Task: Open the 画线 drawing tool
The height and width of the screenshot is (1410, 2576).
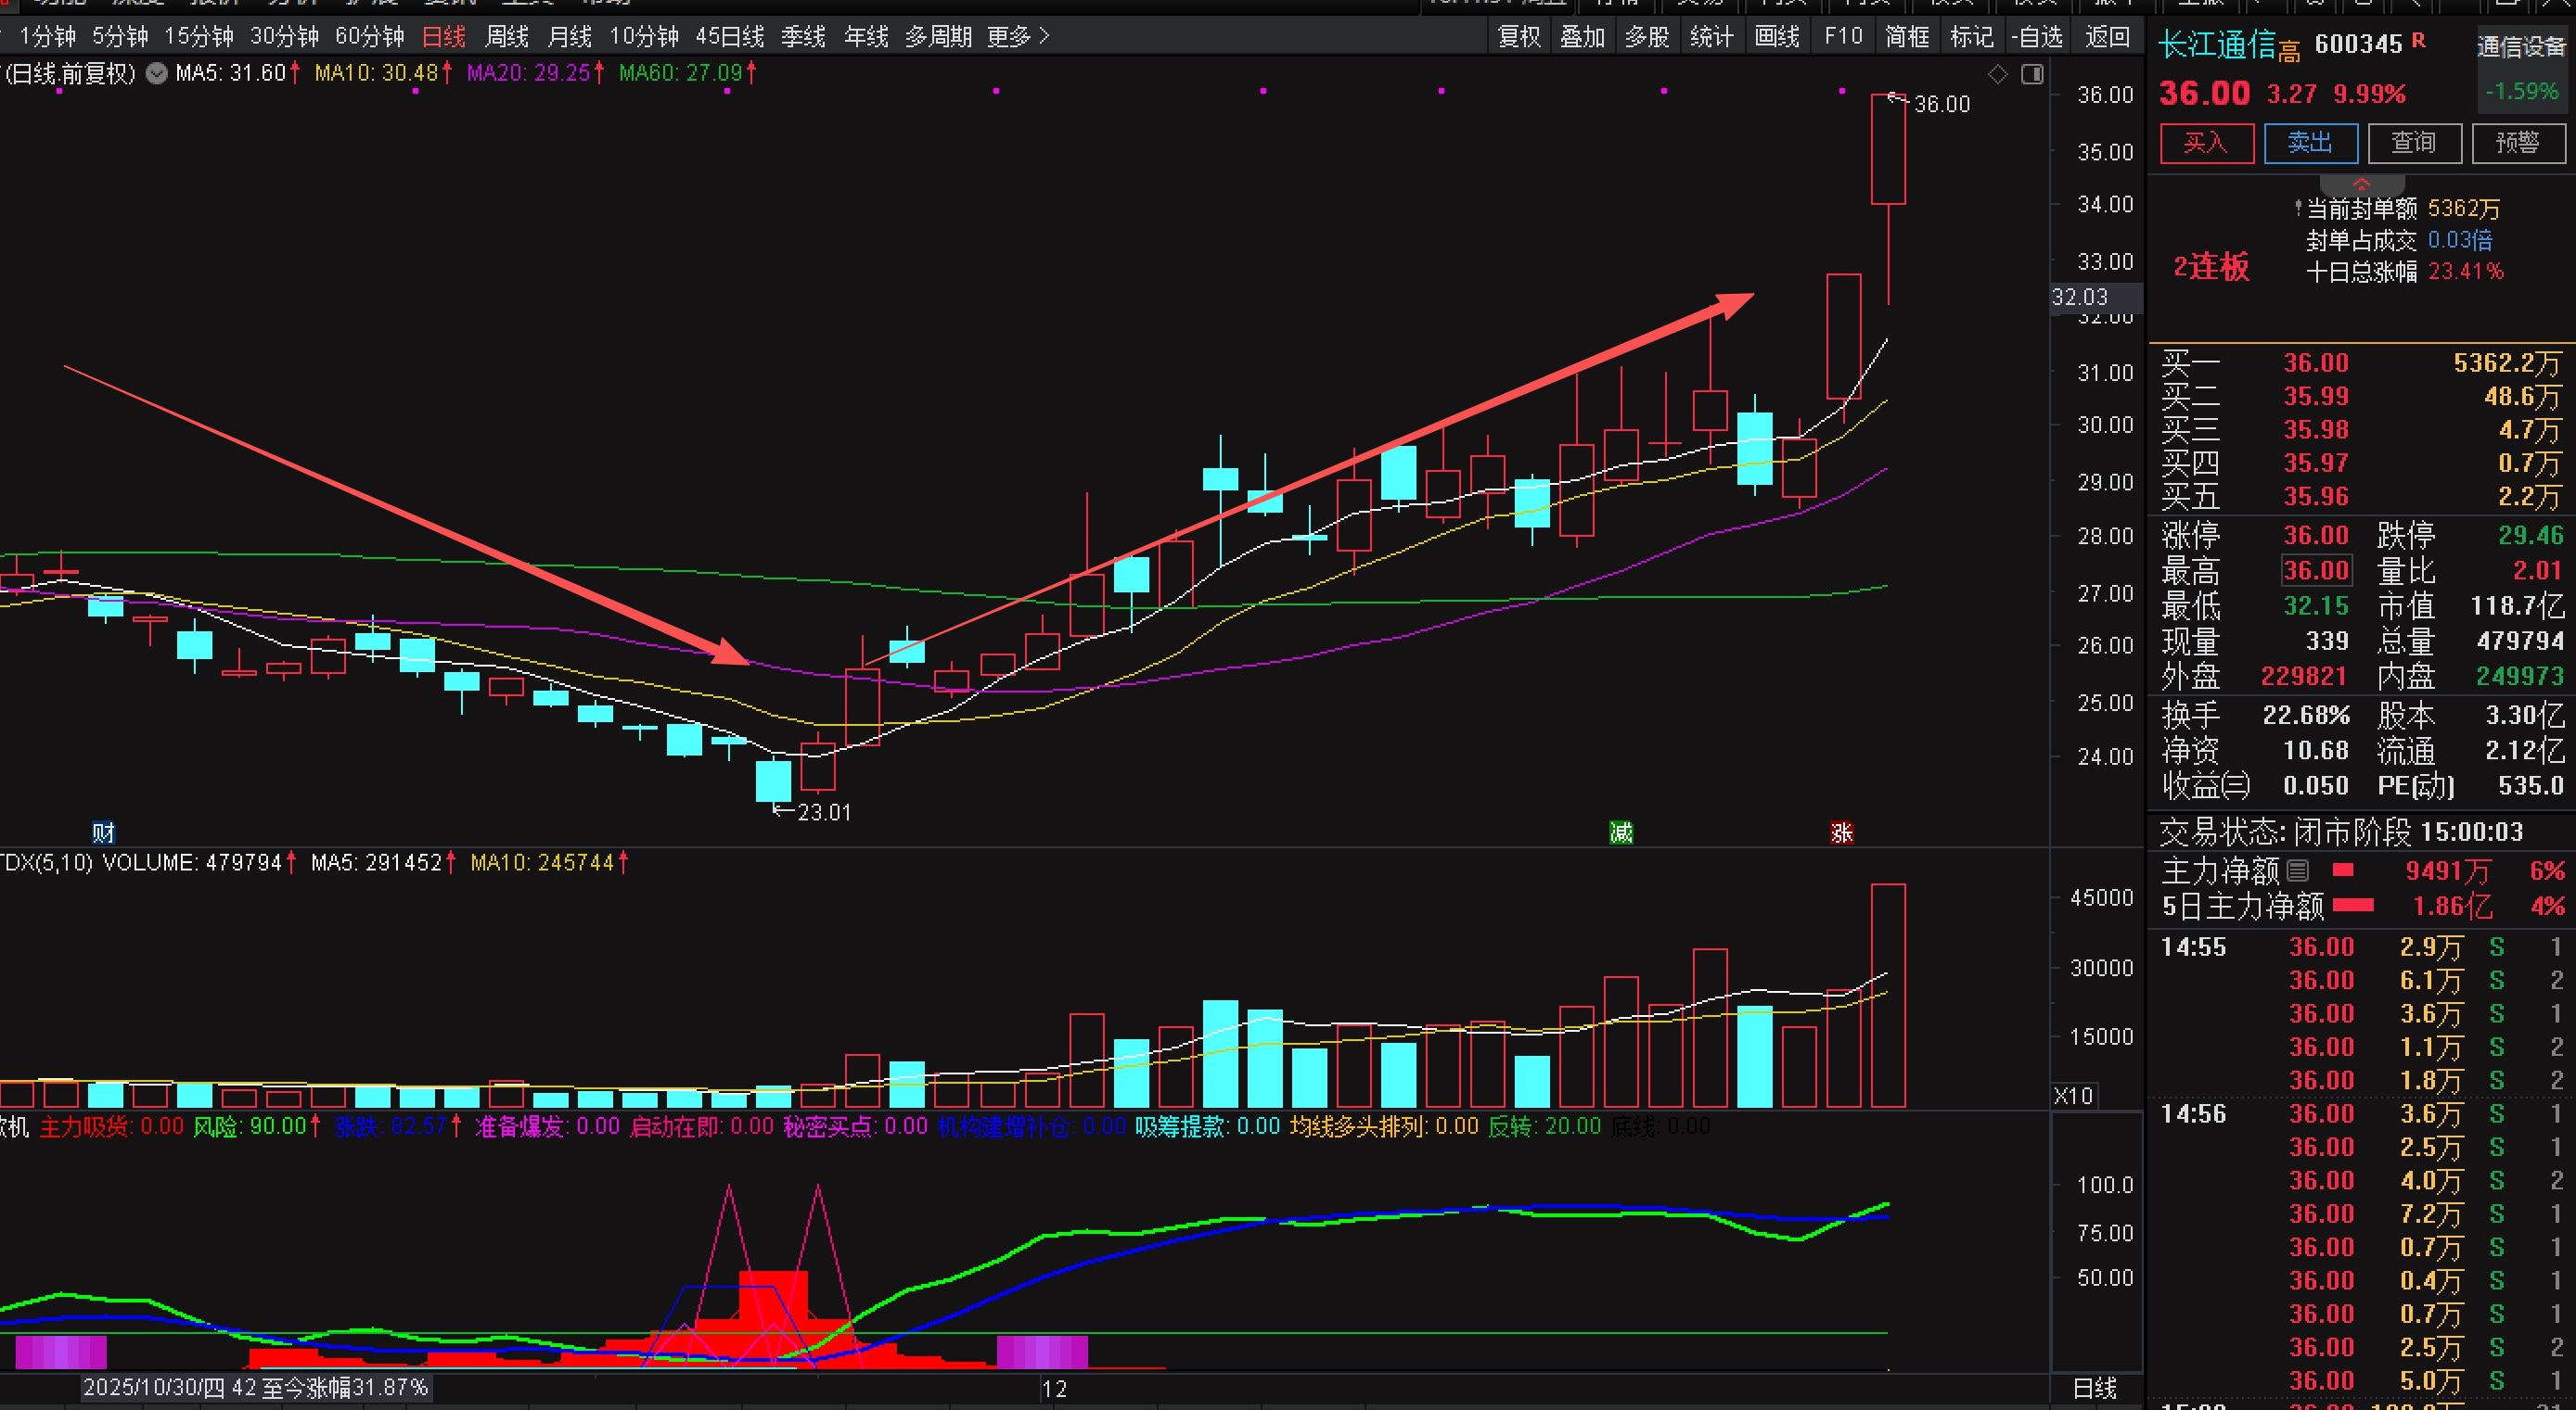Action: (x=1776, y=37)
